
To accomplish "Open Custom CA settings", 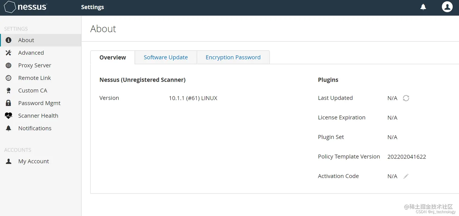I will coord(41,91).
